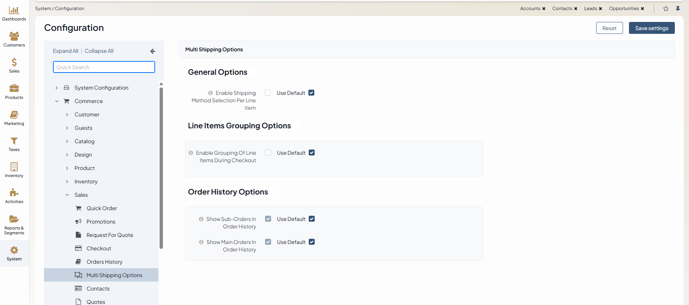Click the favorite star icon

pos(666,9)
